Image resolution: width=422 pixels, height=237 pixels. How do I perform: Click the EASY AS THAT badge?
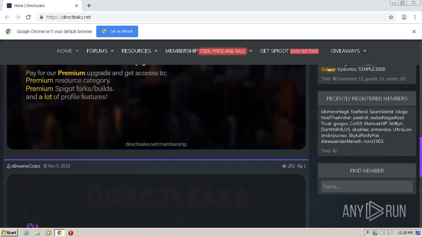click(305, 51)
